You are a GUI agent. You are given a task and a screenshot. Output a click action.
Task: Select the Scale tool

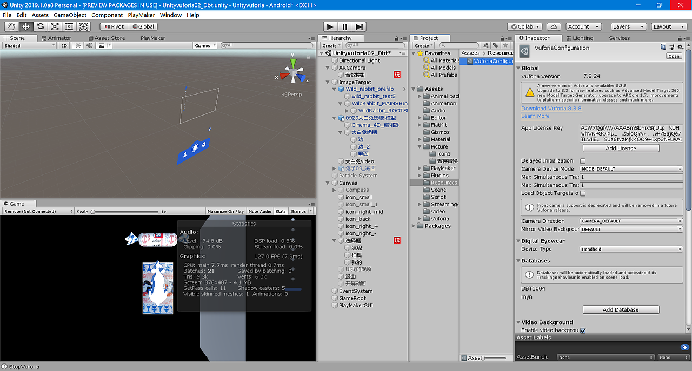click(x=55, y=26)
